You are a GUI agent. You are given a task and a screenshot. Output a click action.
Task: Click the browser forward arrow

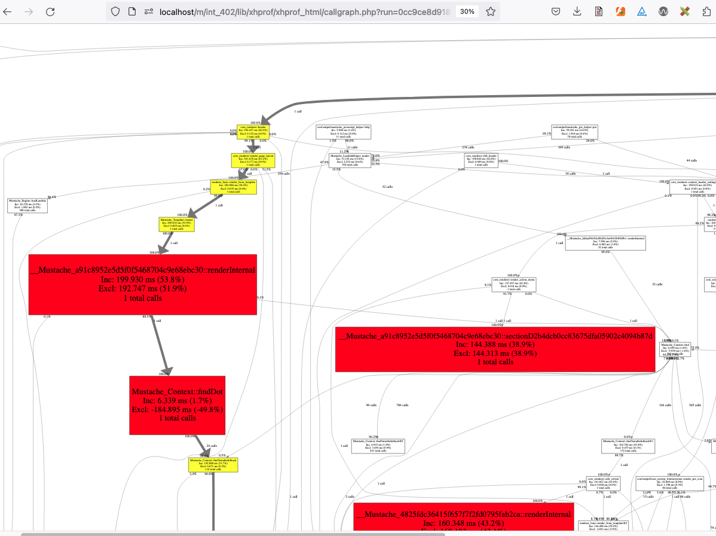29,12
